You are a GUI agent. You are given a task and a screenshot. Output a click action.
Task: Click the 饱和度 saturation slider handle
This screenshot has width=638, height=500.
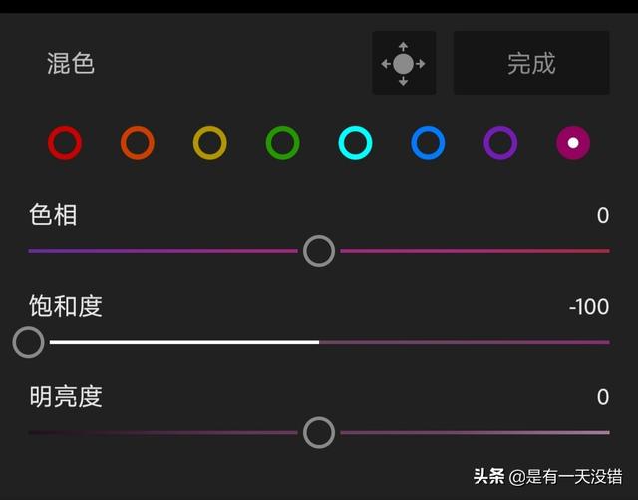tap(29, 342)
